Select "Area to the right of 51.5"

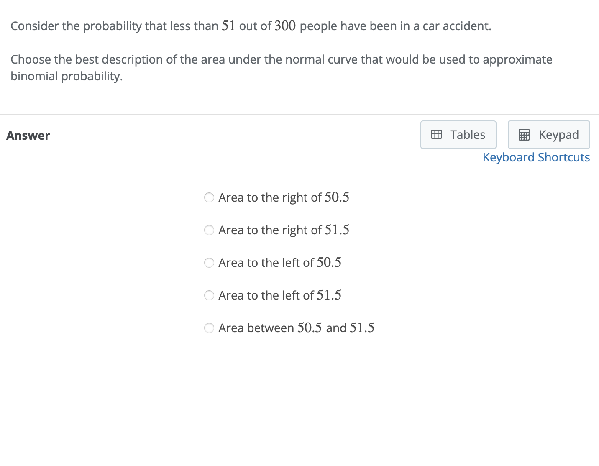pyautogui.click(x=209, y=230)
